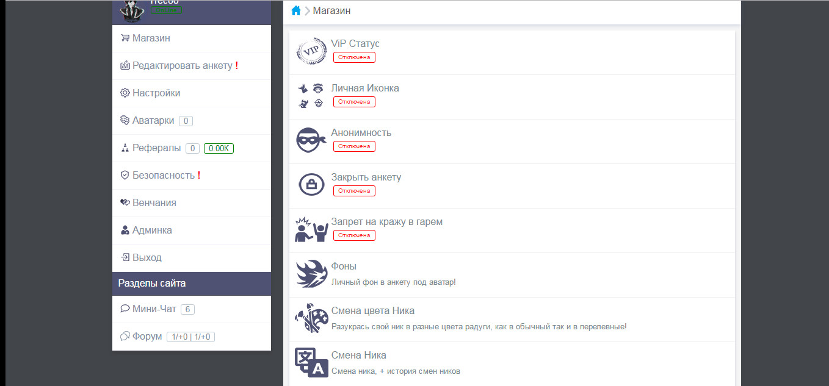Toggle ViP Статус Отключена badge
Viewport: 829px width, 386px height.
coord(354,57)
